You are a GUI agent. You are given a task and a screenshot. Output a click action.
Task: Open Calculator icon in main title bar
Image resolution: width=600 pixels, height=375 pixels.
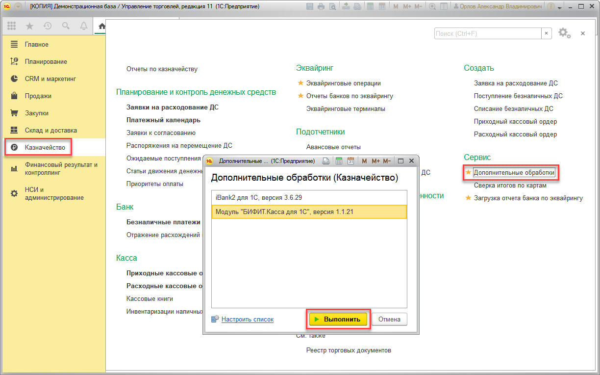(x=370, y=6)
